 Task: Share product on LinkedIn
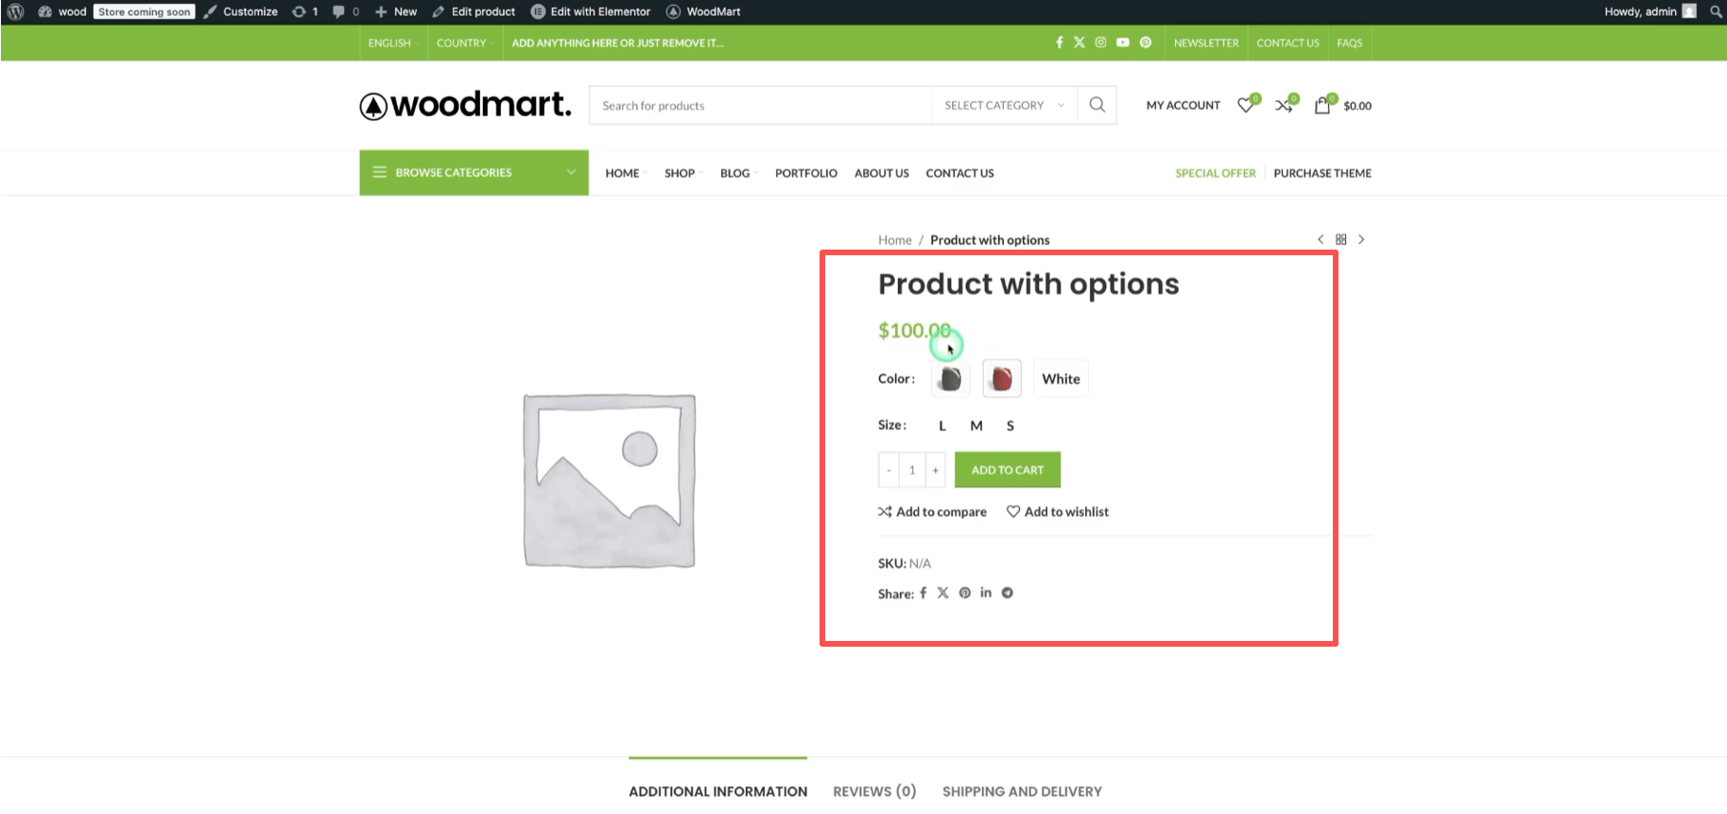click(x=986, y=593)
